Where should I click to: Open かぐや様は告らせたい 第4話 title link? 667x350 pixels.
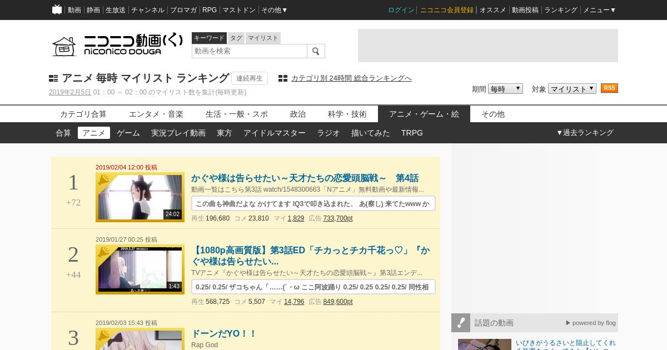(305, 178)
